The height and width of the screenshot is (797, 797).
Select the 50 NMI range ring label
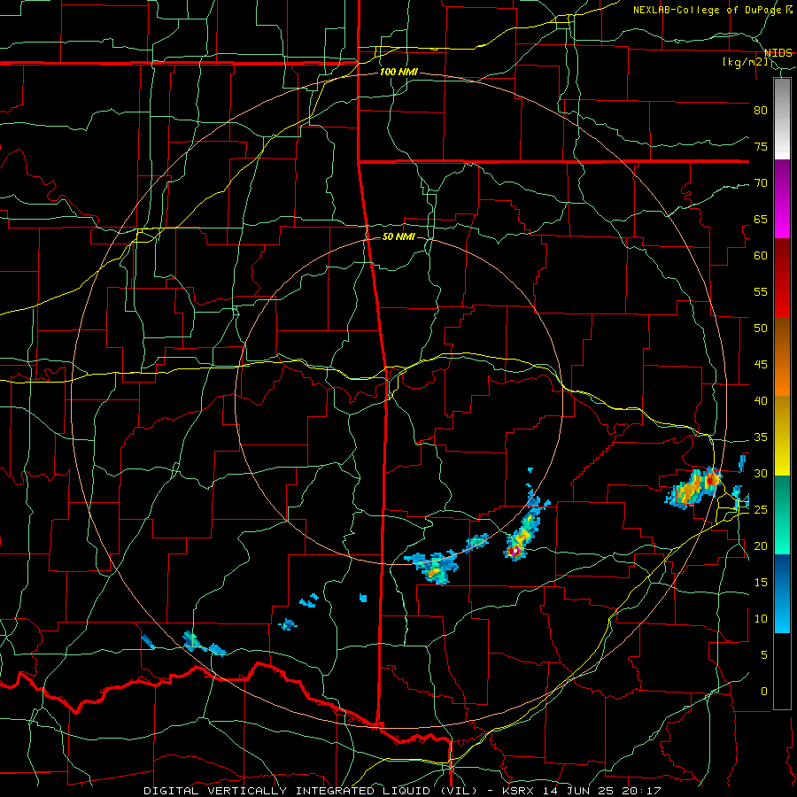398,236
